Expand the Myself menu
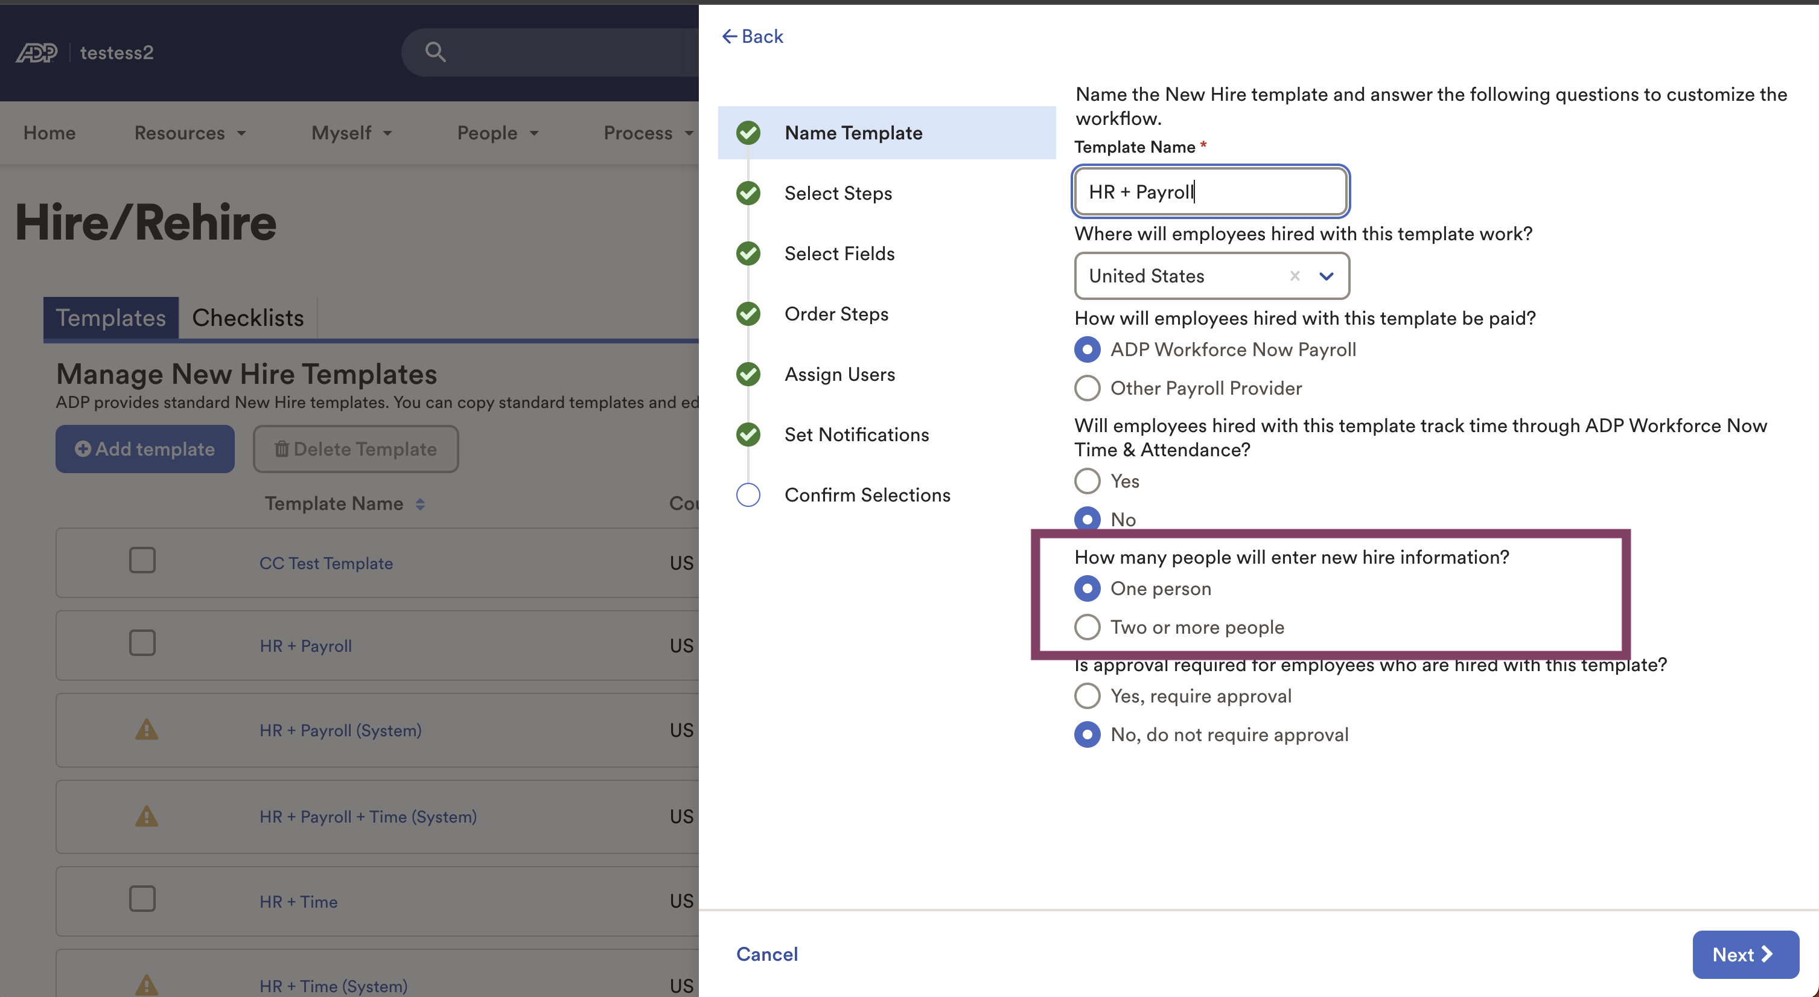This screenshot has height=997, width=1819. (x=352, y=133)
